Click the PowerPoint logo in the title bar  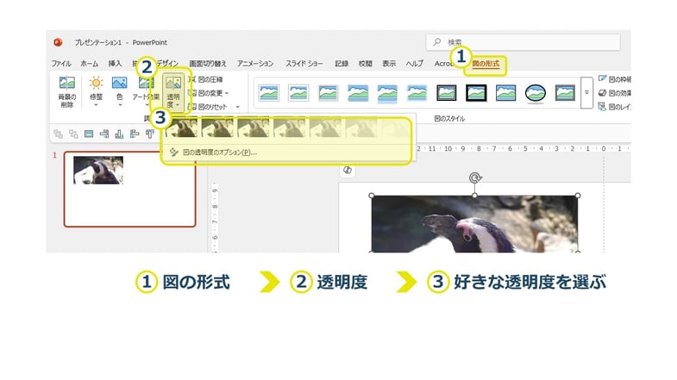tap(58, 42)
